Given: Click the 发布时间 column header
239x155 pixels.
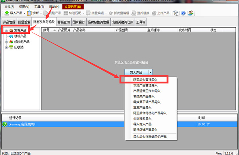Looking at the screenshot, I should (193, 30).
